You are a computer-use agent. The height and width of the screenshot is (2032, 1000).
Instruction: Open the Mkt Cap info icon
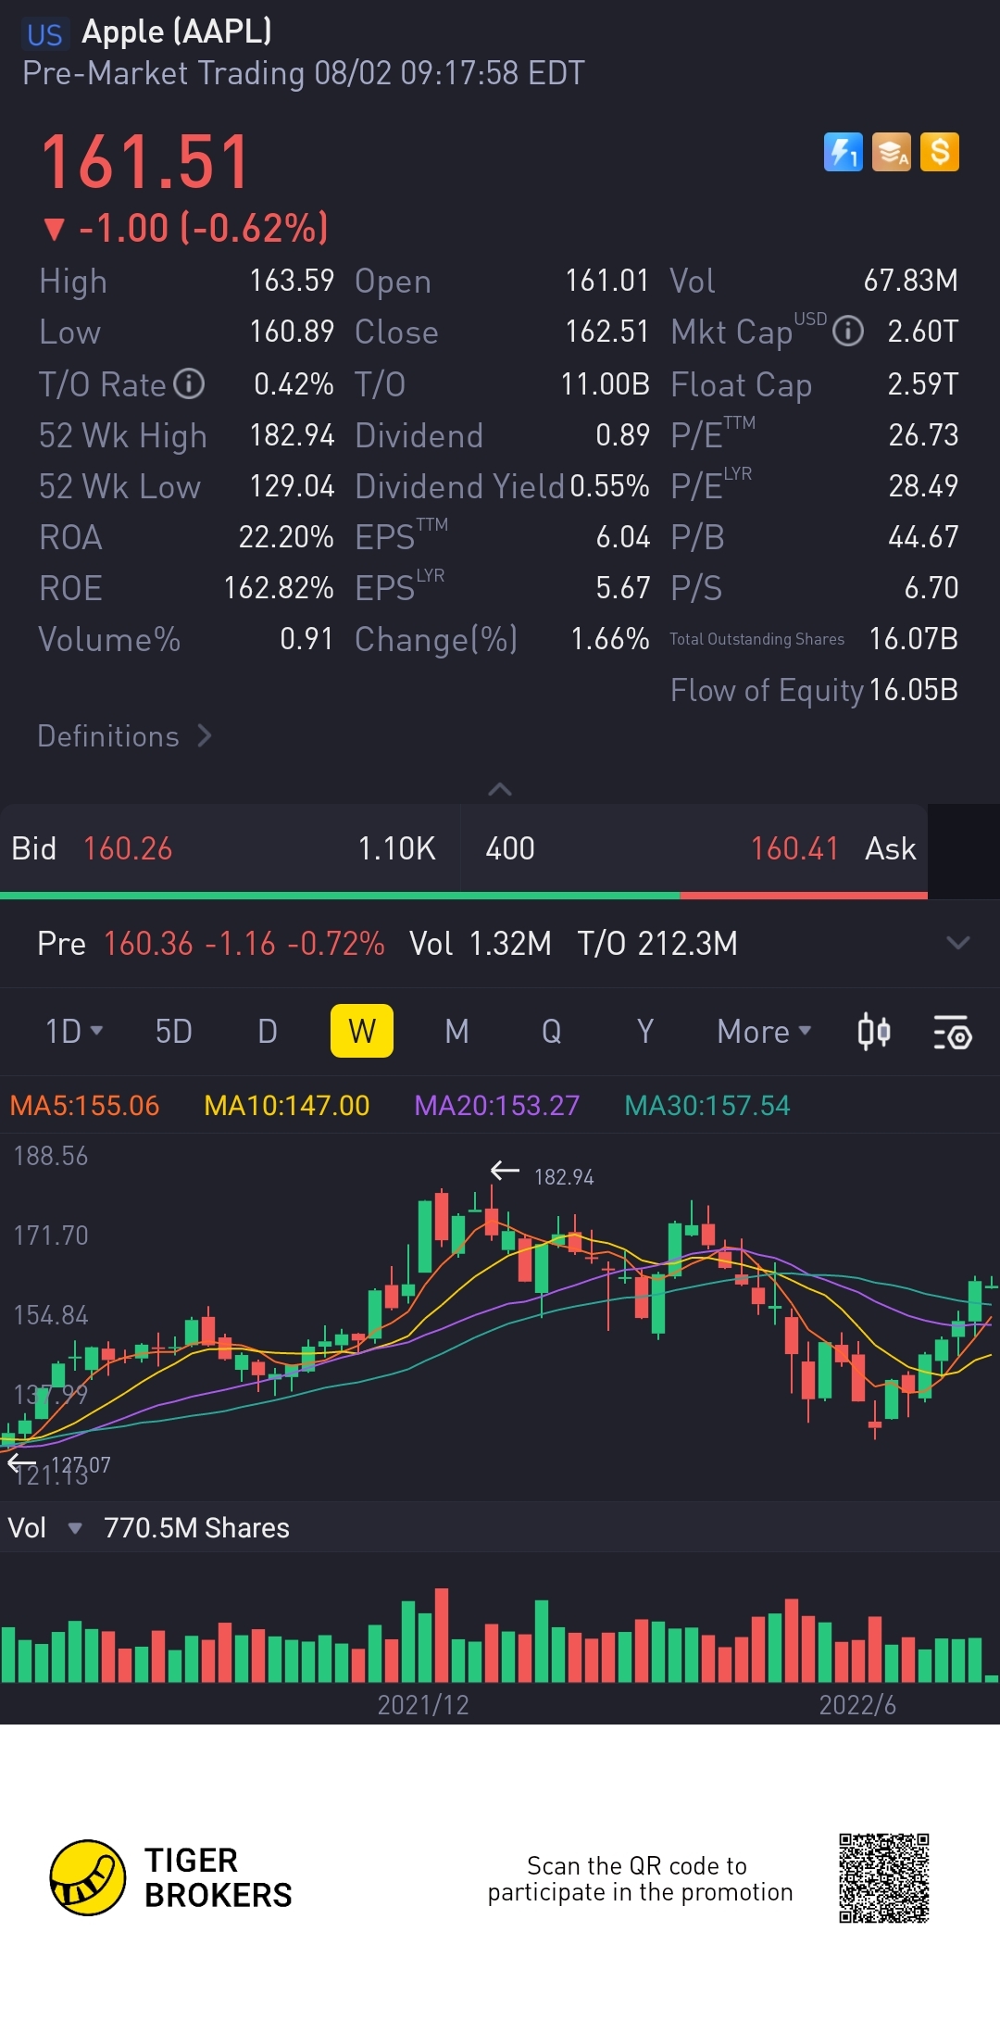click(x=848, y=331)
